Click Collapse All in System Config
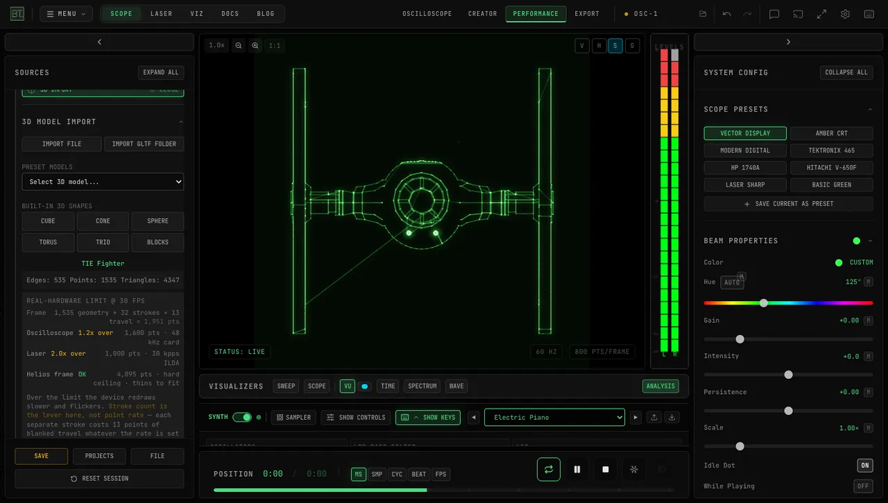Screen dimensions: 888x503 tap(846, 72)
